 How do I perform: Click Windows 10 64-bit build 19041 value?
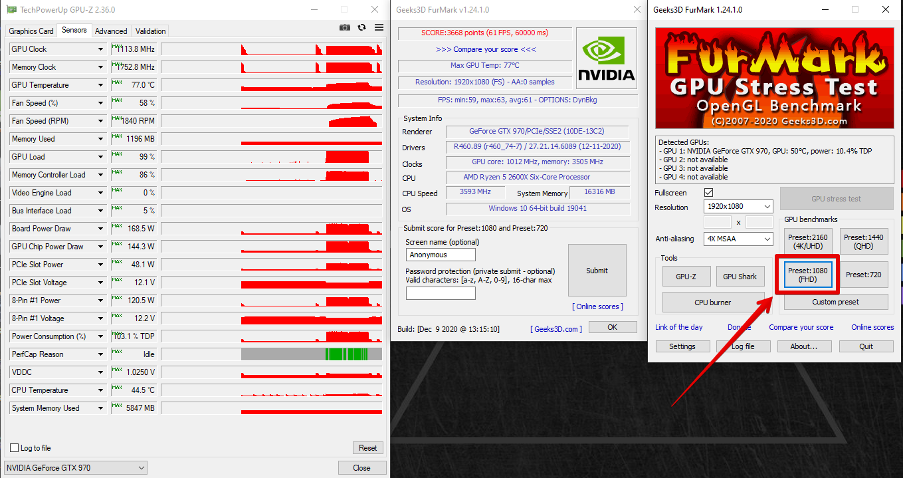[x=537, y=208]
